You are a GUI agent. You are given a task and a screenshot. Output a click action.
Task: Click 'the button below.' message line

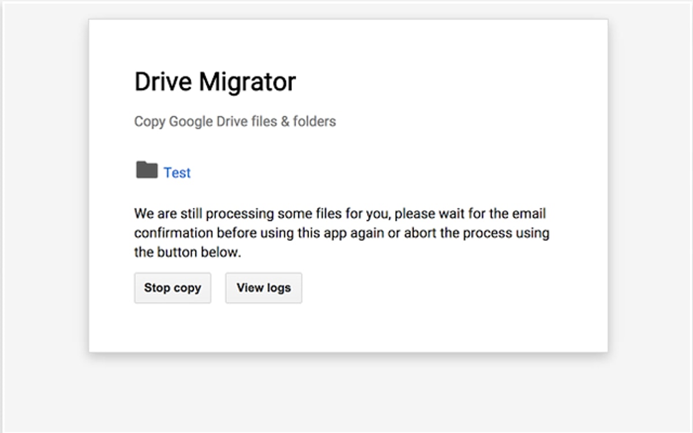point(187,253)
